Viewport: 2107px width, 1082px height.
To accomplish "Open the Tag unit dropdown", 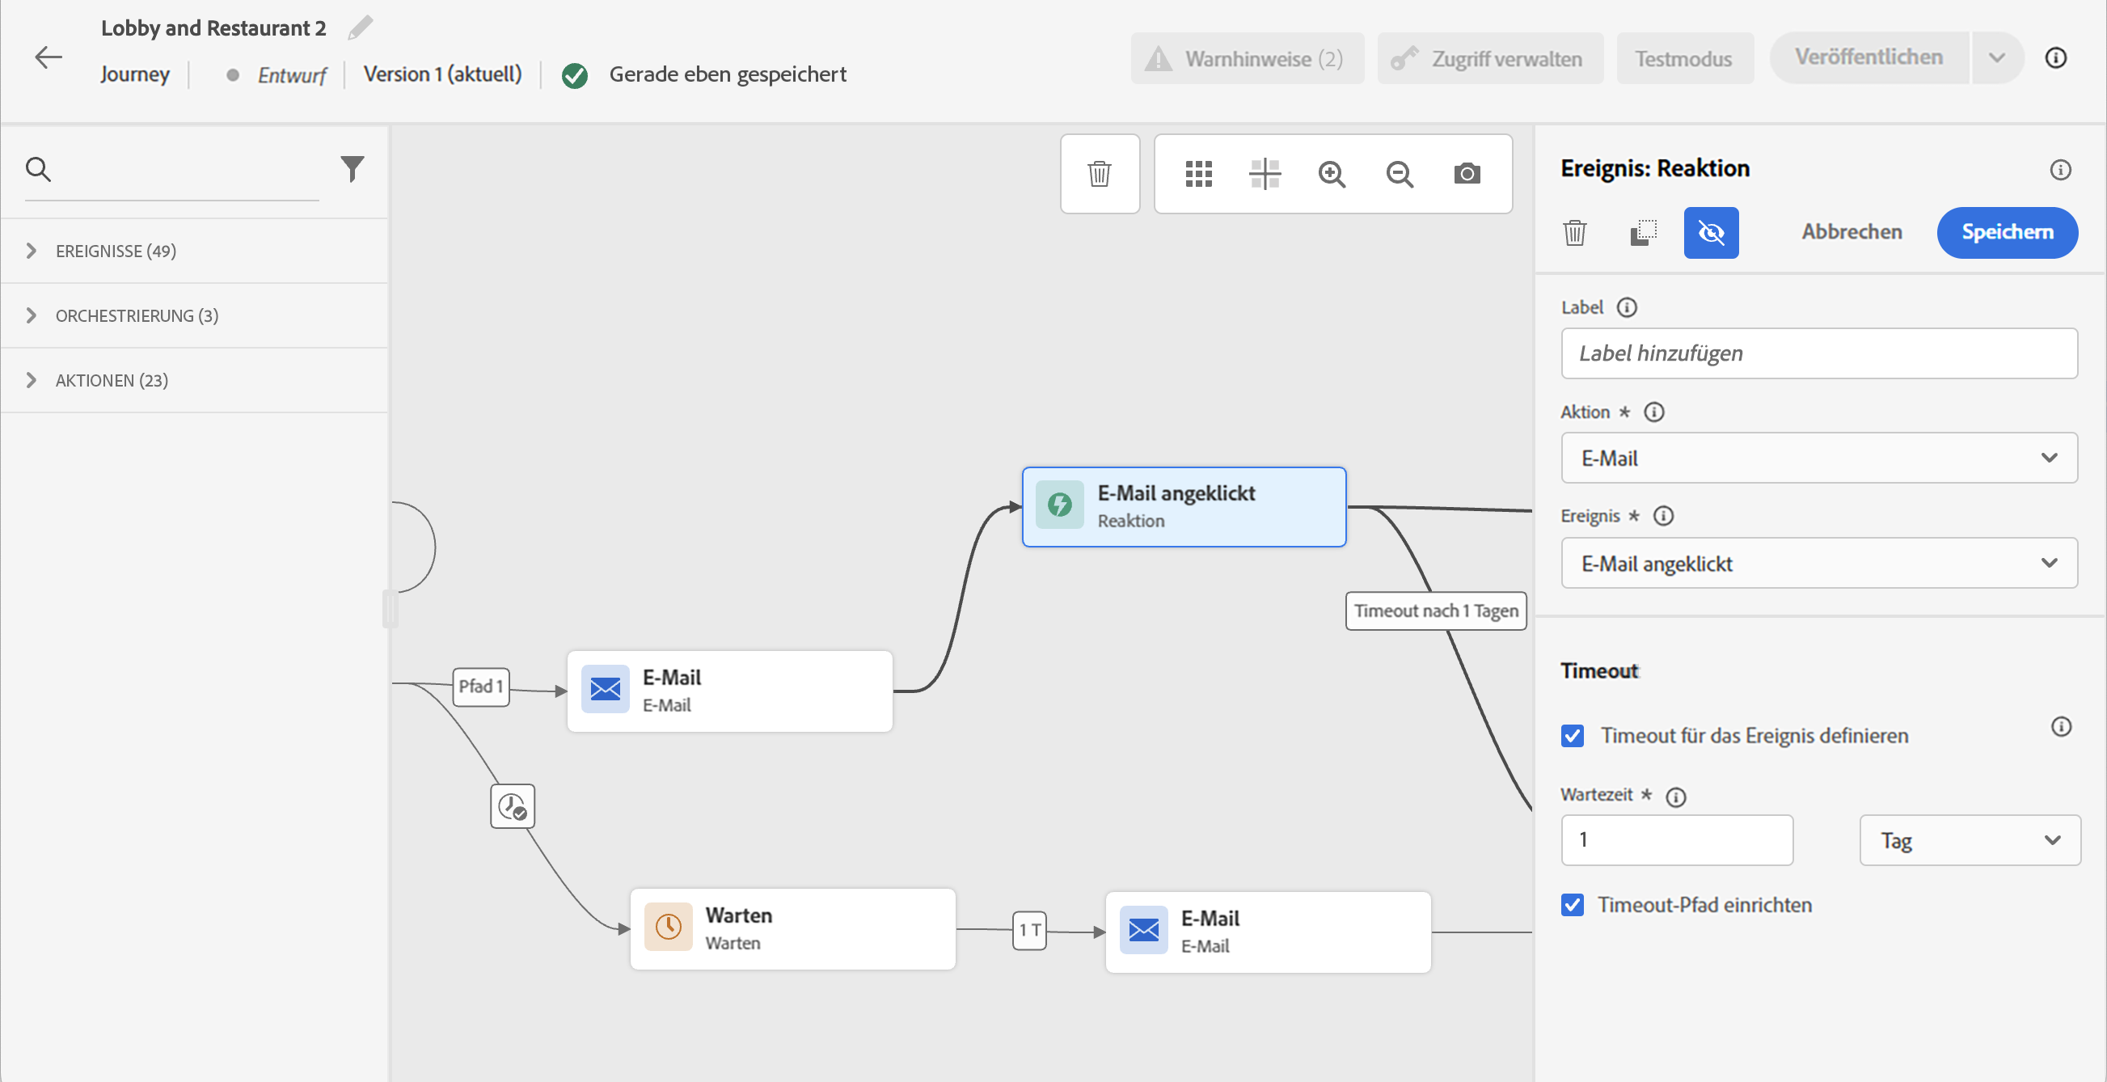I will click(1970, 840).
